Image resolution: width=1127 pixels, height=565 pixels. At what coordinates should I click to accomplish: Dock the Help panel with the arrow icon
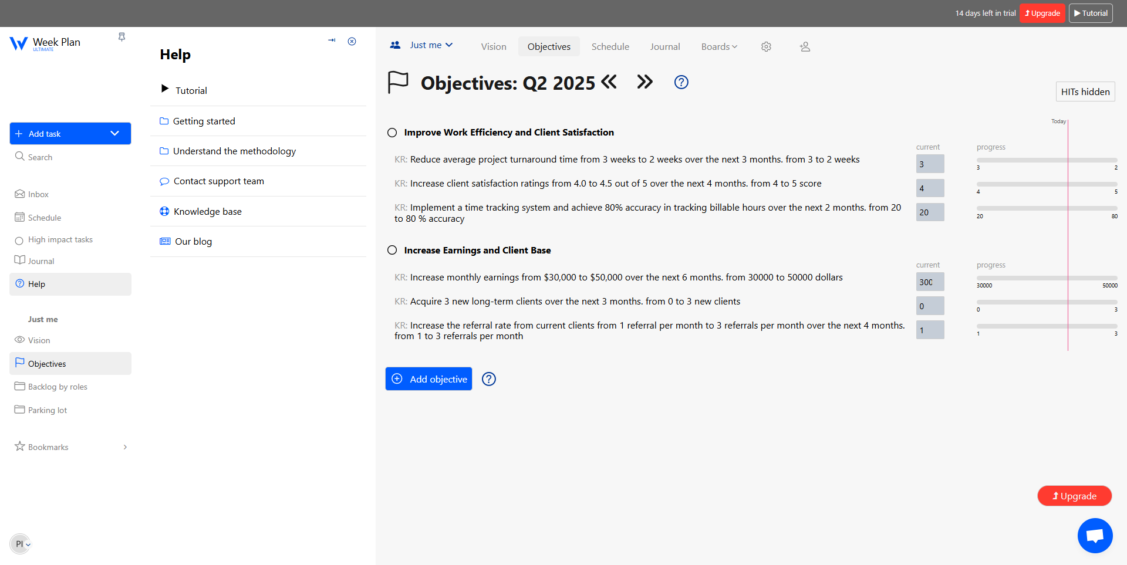pyautogui.click(x=332, y=40)
